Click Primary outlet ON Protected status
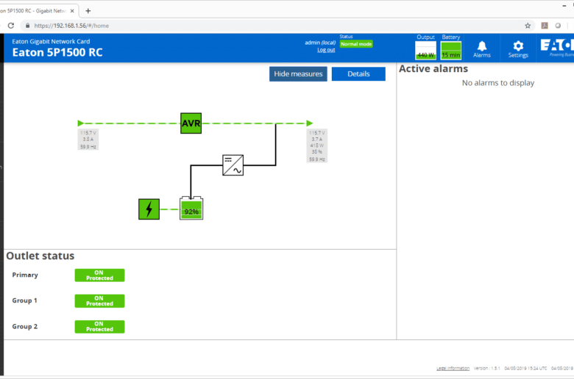 tap(99, 275)
